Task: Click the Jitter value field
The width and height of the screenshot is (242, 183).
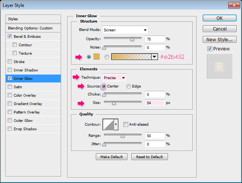Action: click(x=155, y=144)
